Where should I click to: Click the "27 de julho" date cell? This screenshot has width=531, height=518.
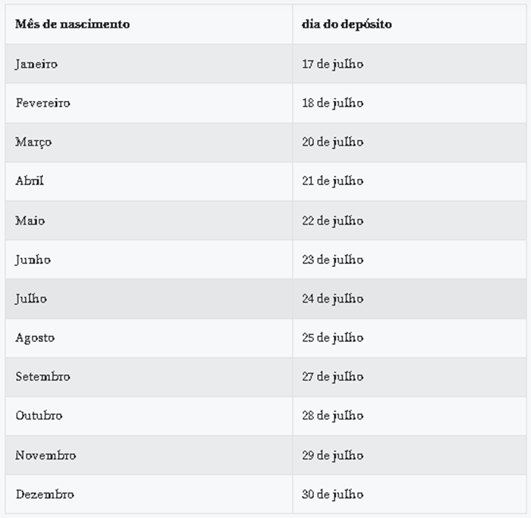332,377
